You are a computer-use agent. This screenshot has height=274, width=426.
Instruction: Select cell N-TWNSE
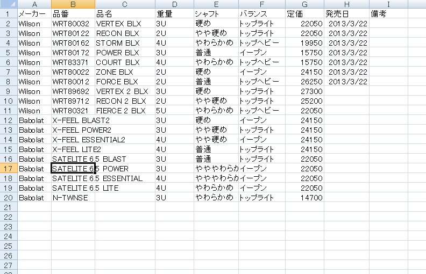point(73,198)
